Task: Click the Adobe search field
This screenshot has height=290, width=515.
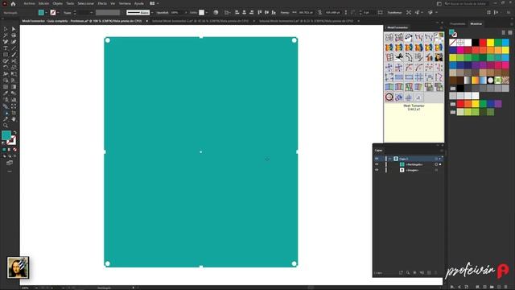Action: pyautogui.click(x=467, y=3)
